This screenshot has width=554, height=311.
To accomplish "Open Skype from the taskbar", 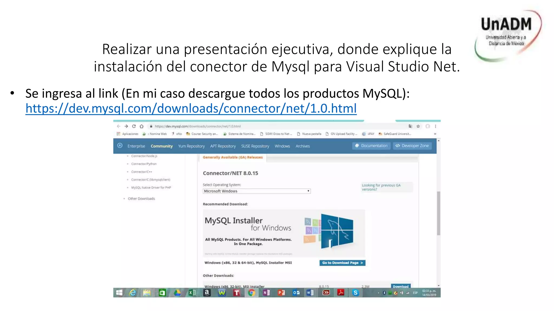I will (x=355, y=293).
